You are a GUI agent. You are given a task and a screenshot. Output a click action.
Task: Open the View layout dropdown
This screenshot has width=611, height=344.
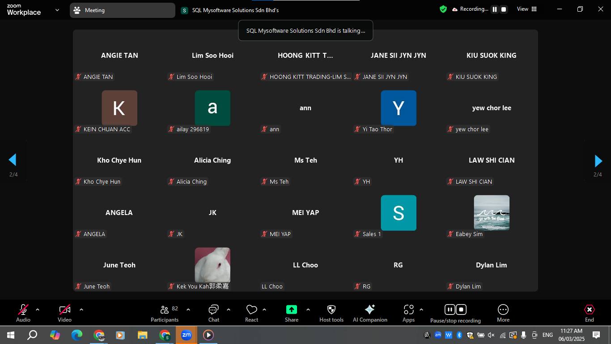pos(527,9)
